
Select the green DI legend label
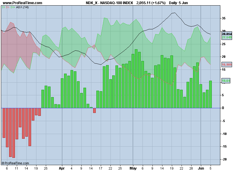(3, 7)
